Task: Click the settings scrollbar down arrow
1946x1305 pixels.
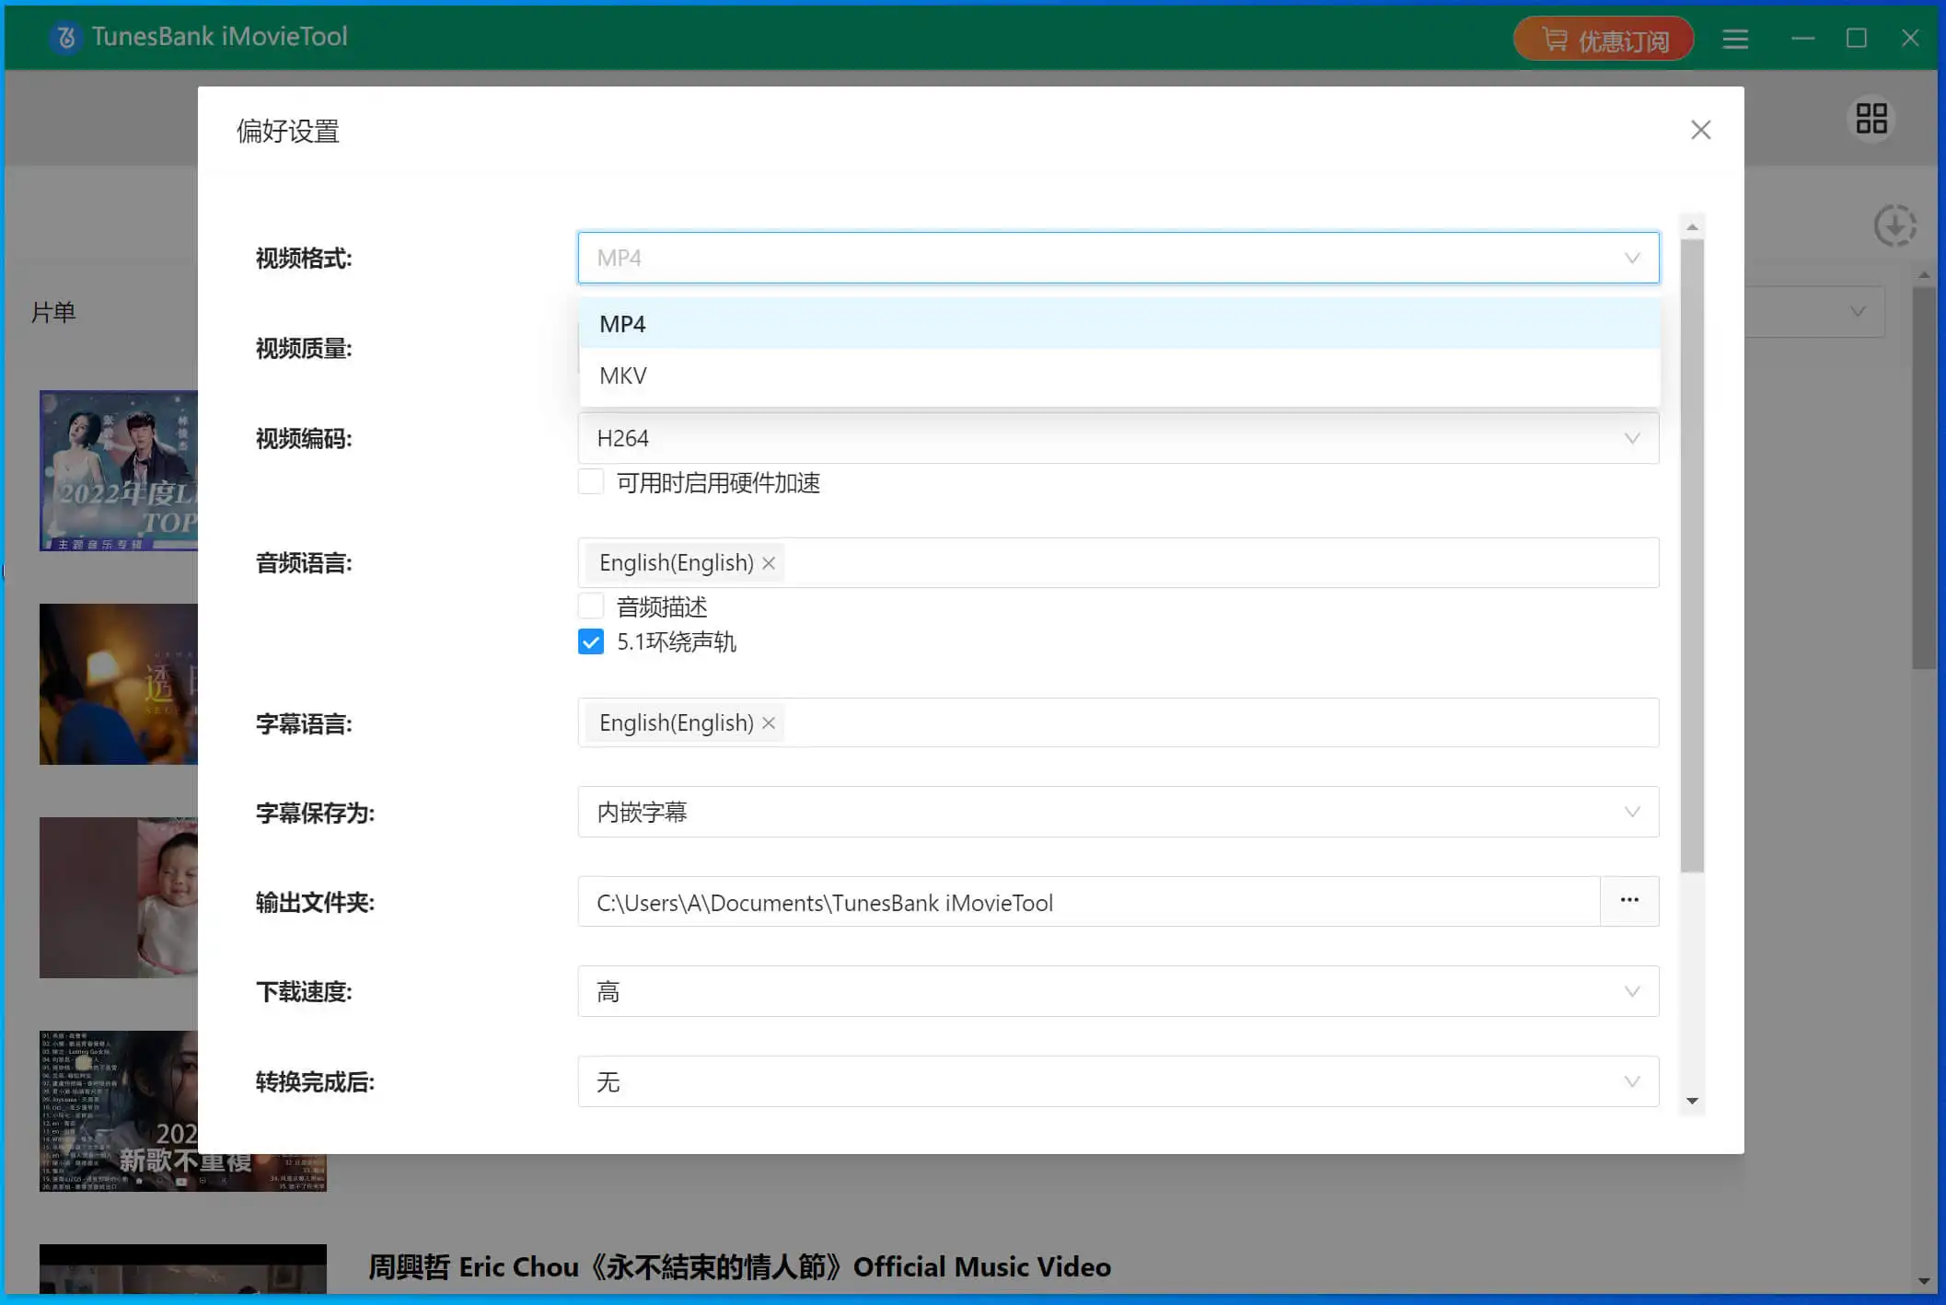Action: click(1692, 1101)
